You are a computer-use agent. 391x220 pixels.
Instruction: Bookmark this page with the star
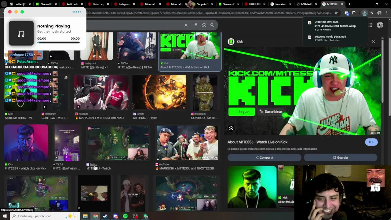(x=336, y=13)
